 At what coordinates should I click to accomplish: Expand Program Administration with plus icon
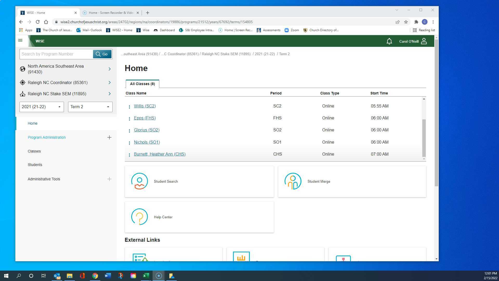pyautogui.click(x=109, y=137)
